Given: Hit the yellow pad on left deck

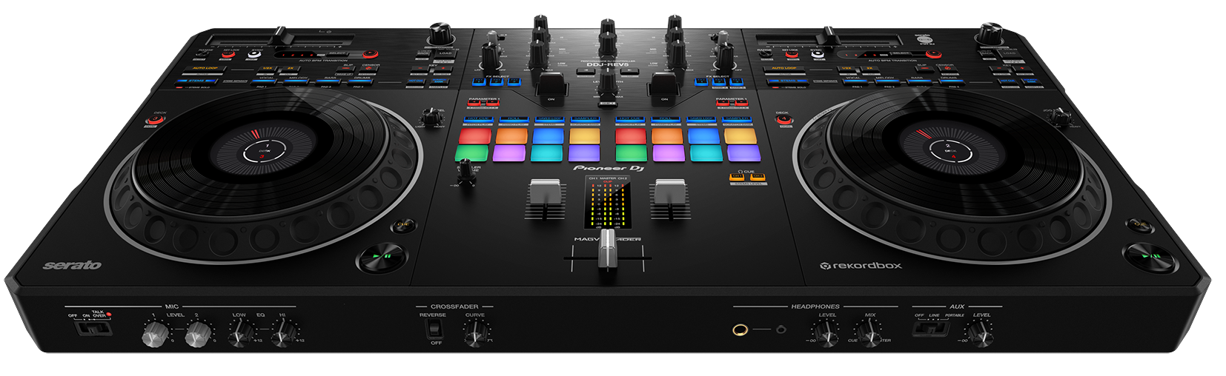Looking at the screenshot, I should coord(584,135).
